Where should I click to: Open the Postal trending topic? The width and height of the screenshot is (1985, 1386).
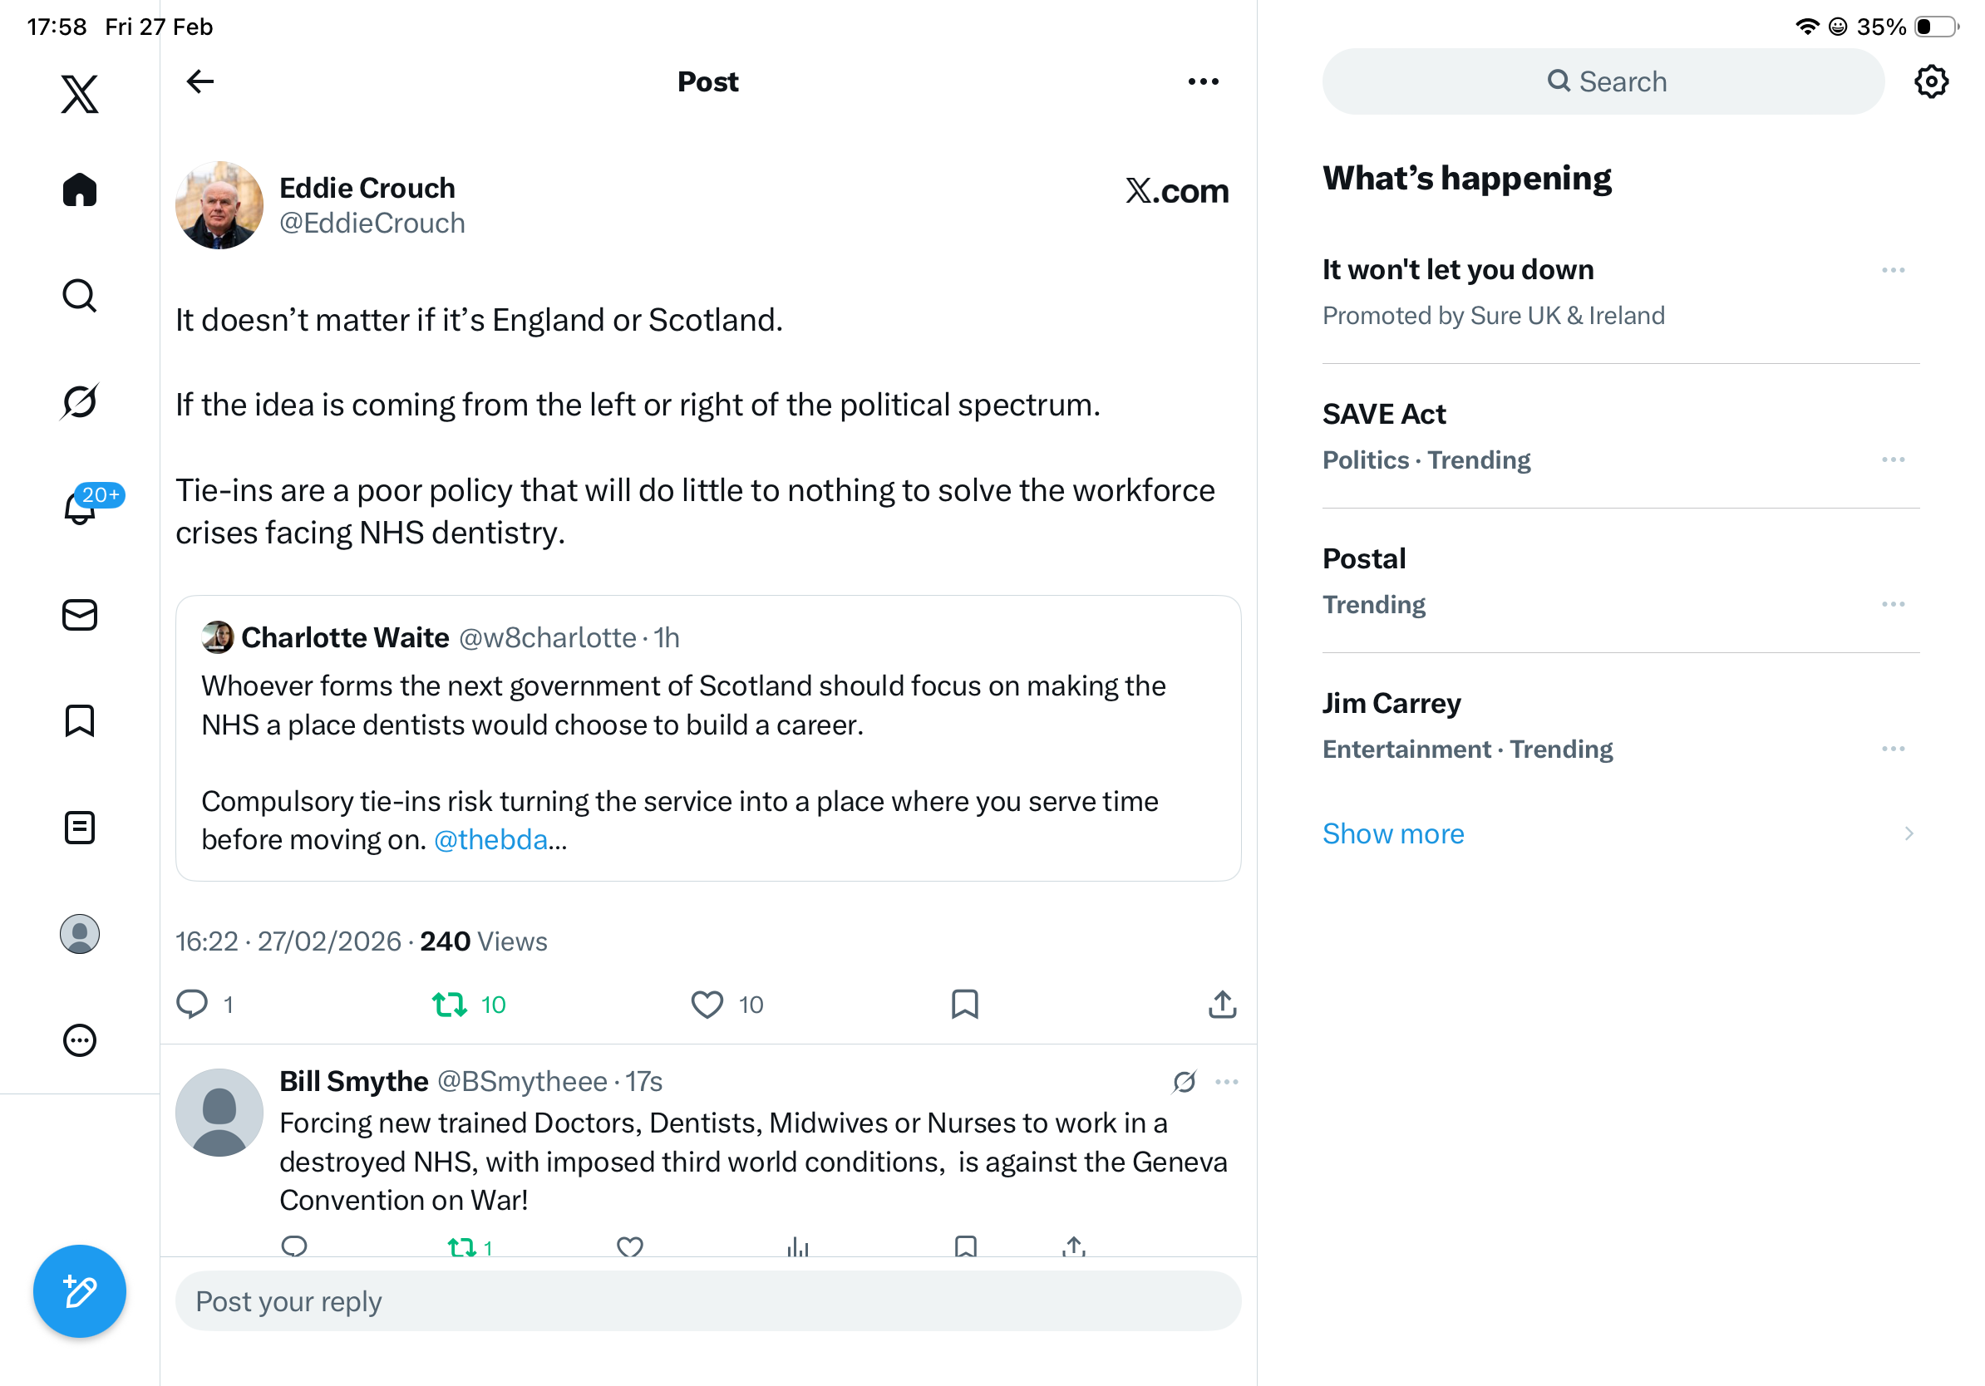[x=1363, y=559]
